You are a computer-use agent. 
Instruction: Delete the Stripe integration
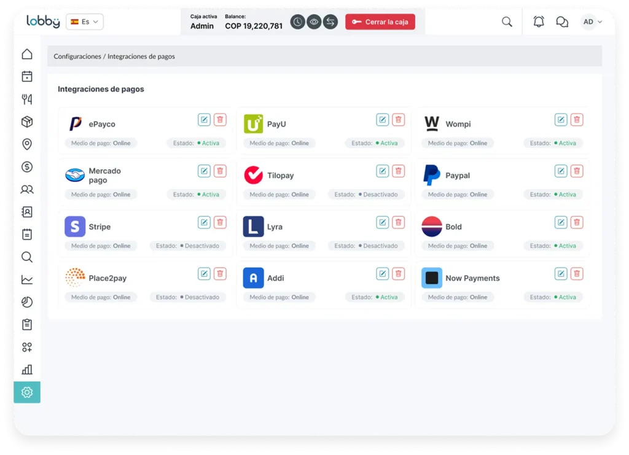220,222
